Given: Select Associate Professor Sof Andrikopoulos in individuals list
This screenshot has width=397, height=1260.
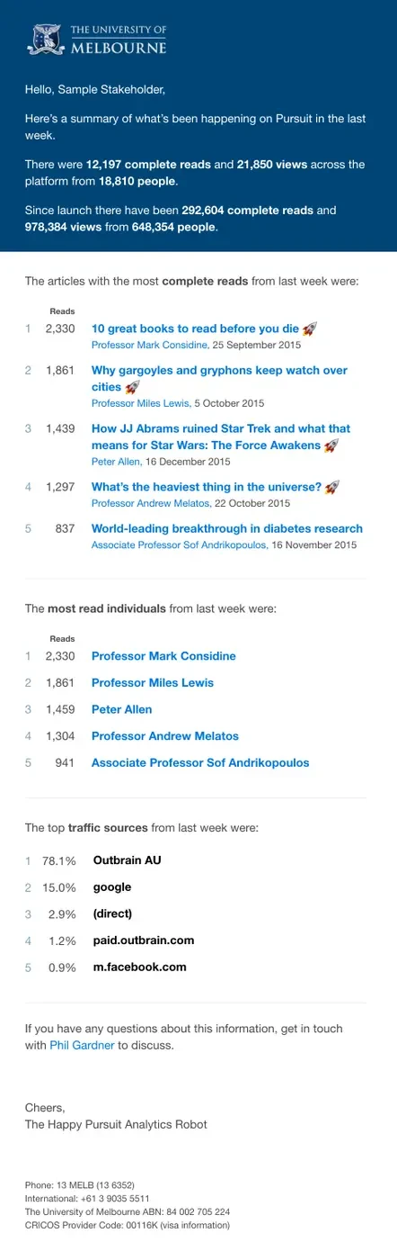Looking at the screenshot, I should point(200,762).
